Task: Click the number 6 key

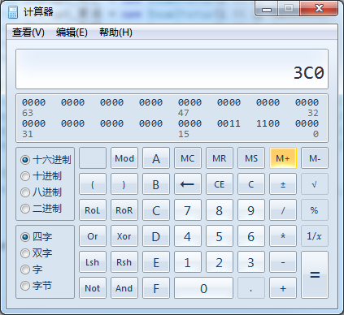Action: (251, 236)
